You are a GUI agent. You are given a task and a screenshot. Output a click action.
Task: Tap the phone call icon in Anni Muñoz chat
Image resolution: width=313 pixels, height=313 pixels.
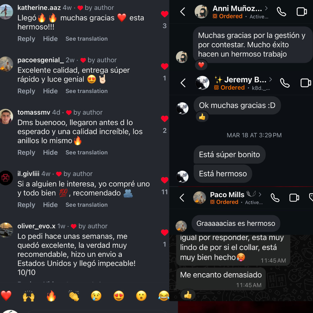[x=281, y=12]
